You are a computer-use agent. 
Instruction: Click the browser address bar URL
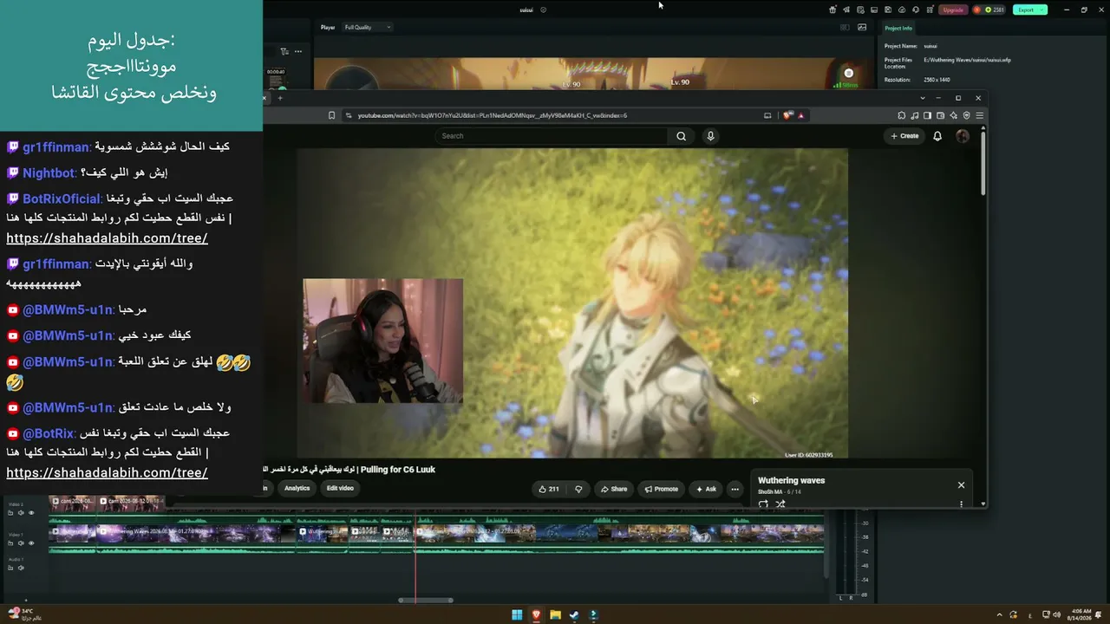[x=493, y=115]
